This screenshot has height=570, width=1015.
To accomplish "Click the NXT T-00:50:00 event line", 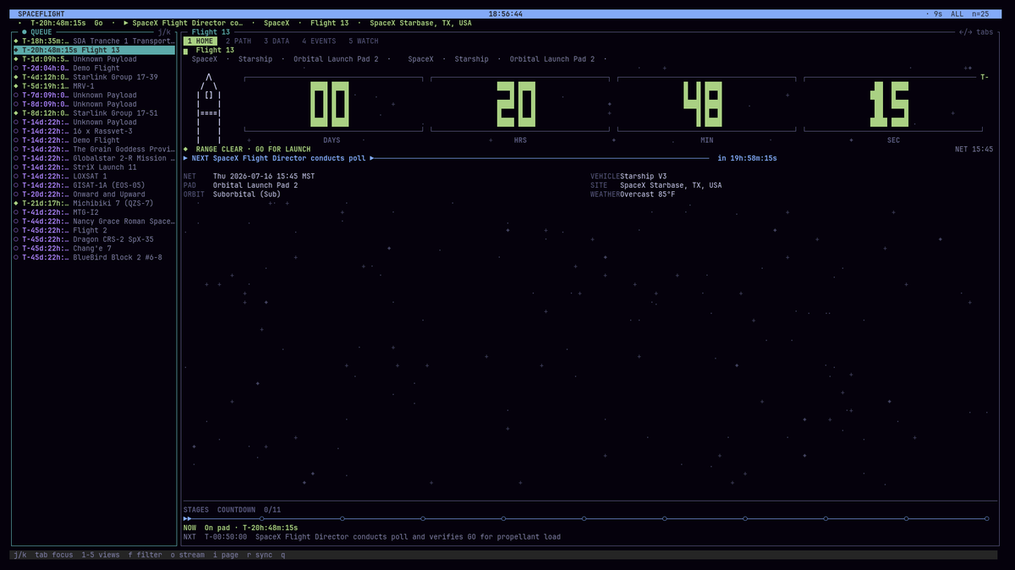I will click(372, 537).
